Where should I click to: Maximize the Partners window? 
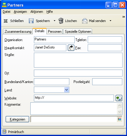[x=115, y=5]
